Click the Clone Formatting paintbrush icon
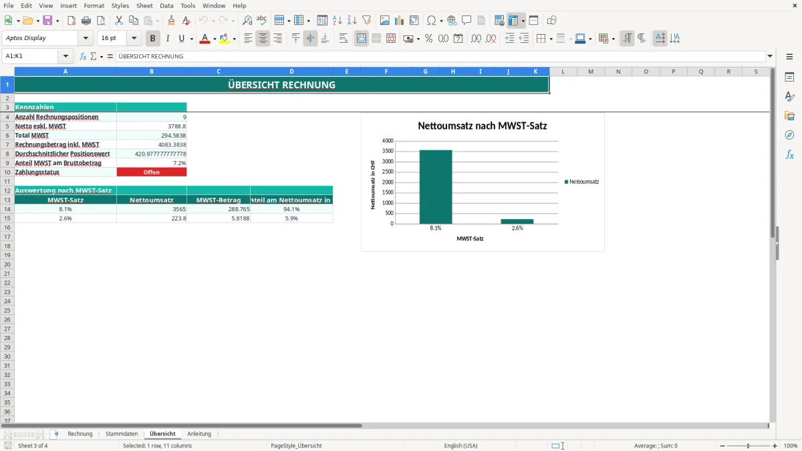802x451 pixels. tap(171, 21)
